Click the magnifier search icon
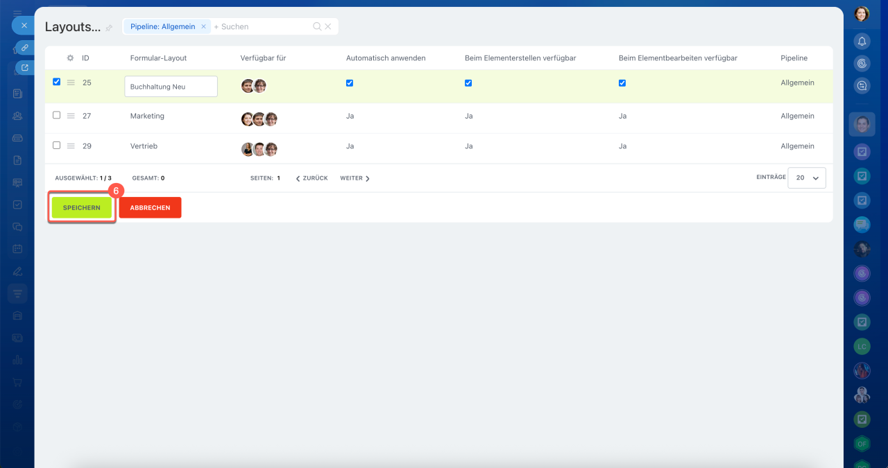888x468 pixels. (x=317, y=26)
